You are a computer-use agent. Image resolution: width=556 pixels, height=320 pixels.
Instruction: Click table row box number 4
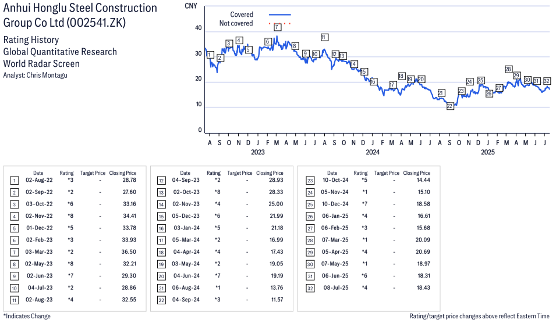click(14, 217)
